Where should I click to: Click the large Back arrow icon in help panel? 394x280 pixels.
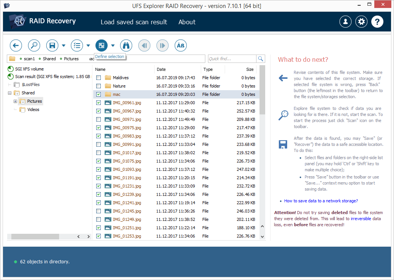(x=283, y=78)
